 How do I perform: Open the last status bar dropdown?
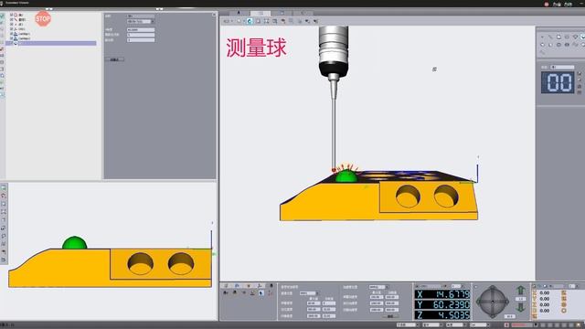(480, 325)
